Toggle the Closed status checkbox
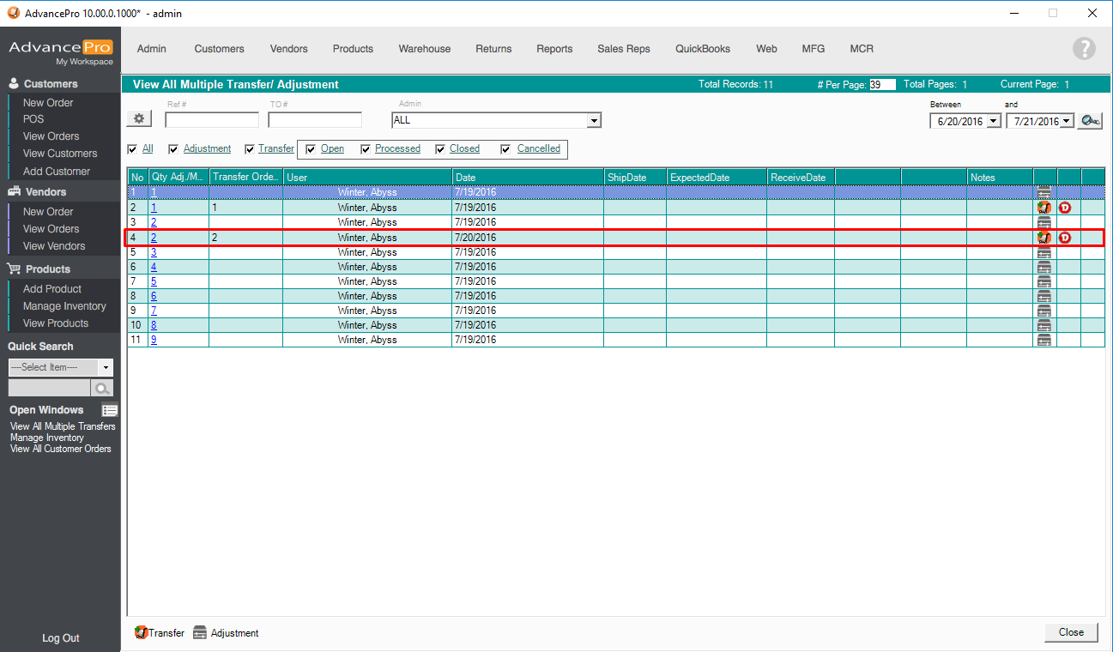 [x=440, y=148]
